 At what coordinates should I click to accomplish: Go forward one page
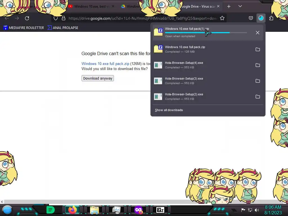(x=17, y=18)
